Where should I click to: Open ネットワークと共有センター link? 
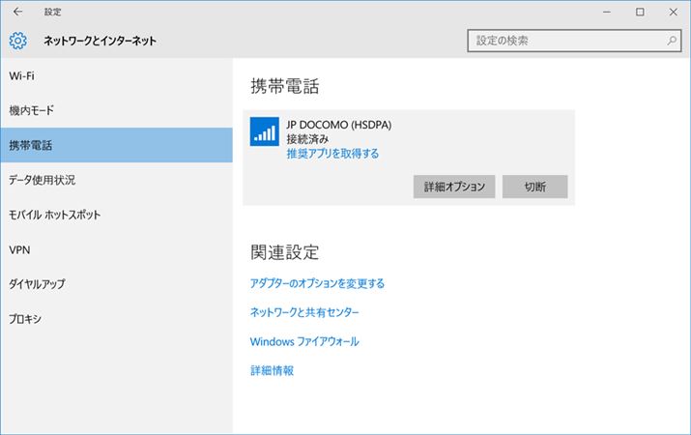(x=304, y=312)
